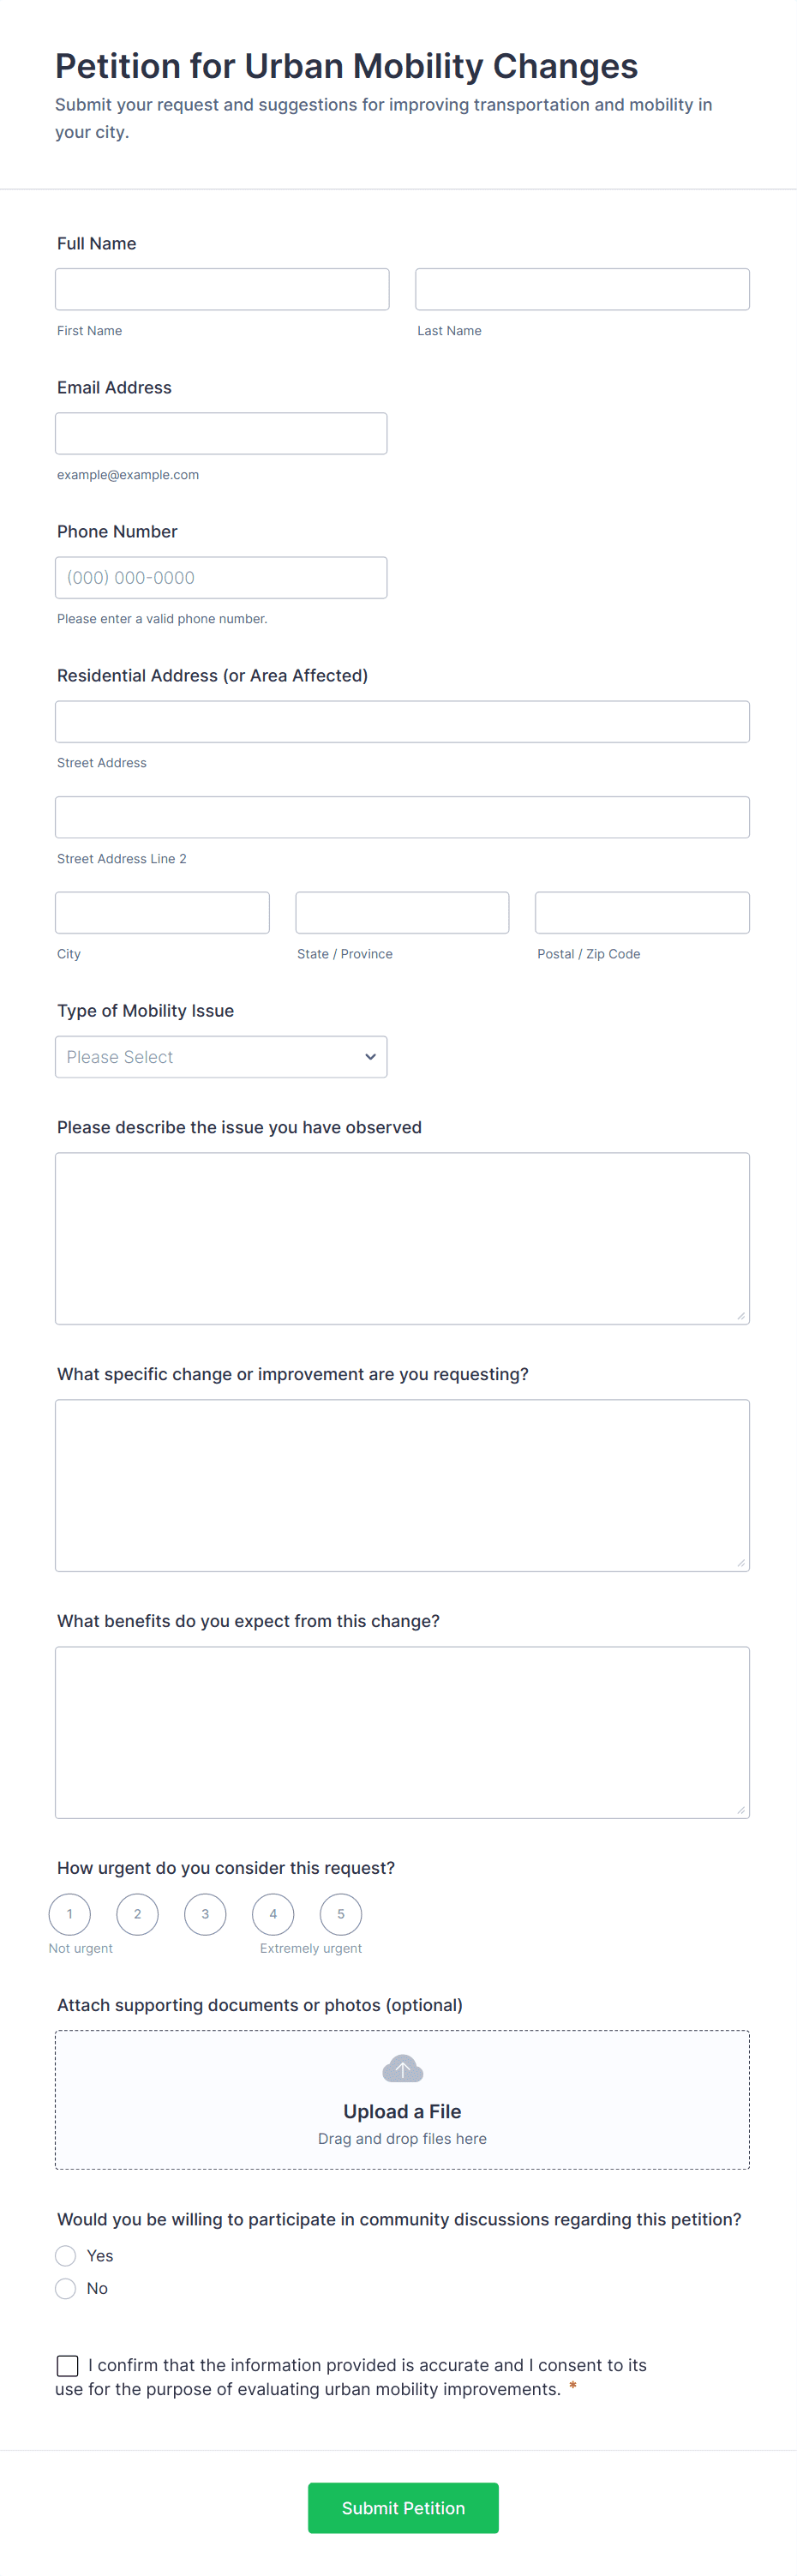Click the Street Address Line 2 field
The width and height of the screenshot is (797, 2576).
pyautogui.click(x=402, y=817)
